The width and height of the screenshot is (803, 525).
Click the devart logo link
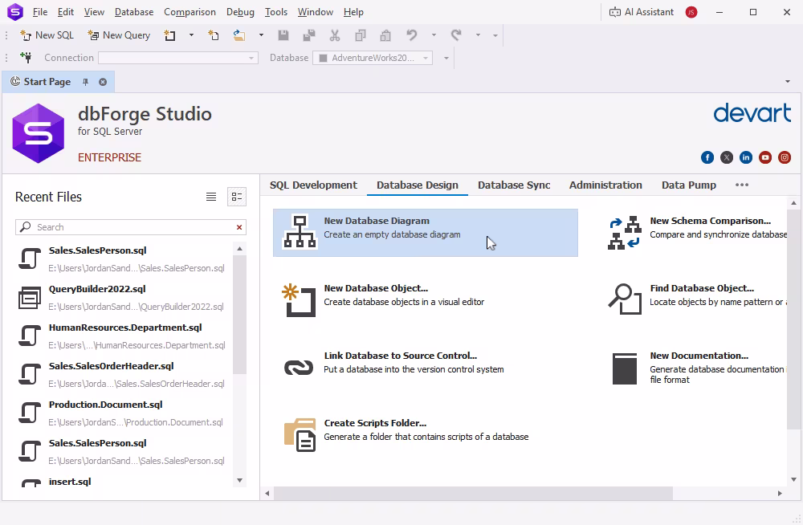coord(752,113)
